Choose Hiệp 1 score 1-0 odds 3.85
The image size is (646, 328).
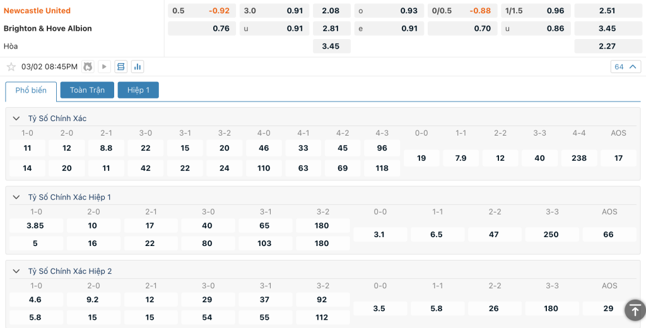(x=35, y=225)
